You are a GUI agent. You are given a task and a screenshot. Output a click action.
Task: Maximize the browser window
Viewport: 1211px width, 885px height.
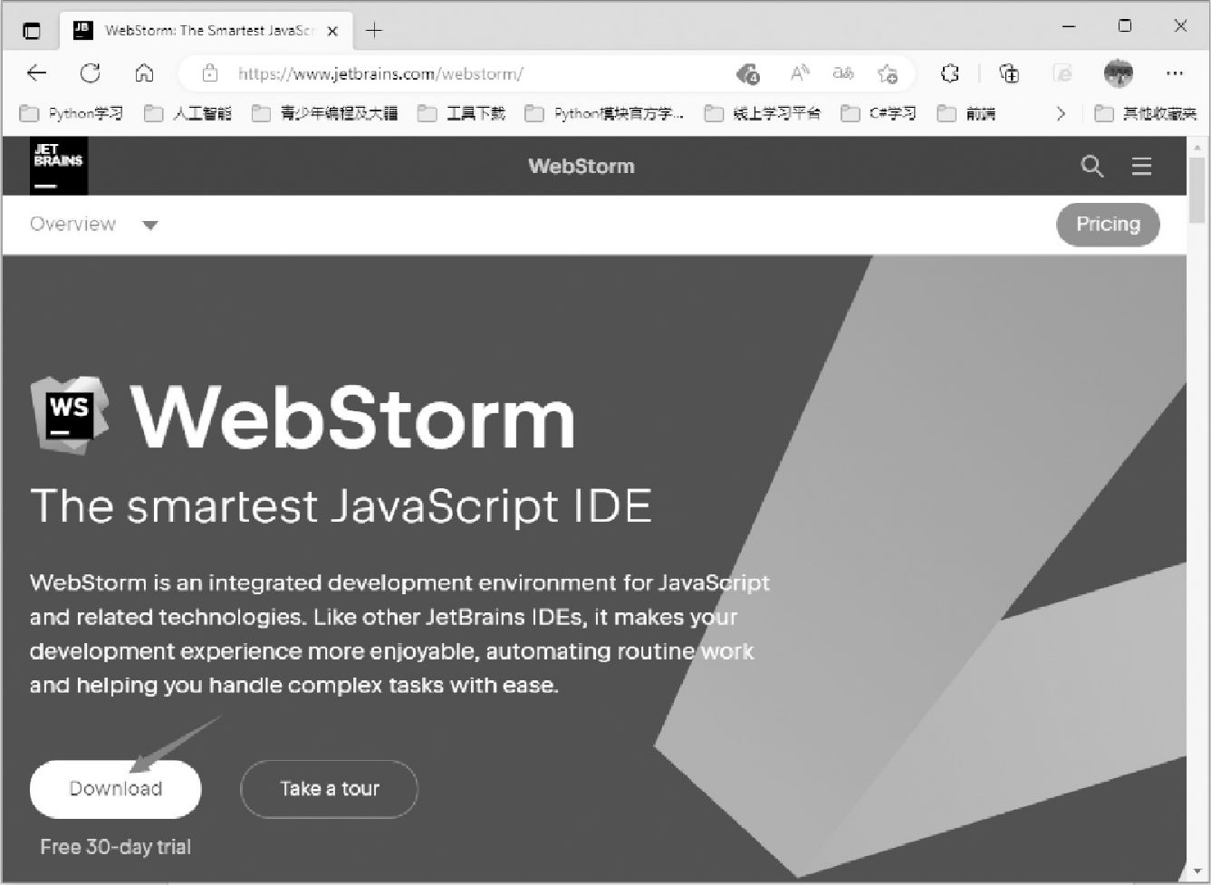1125,26
